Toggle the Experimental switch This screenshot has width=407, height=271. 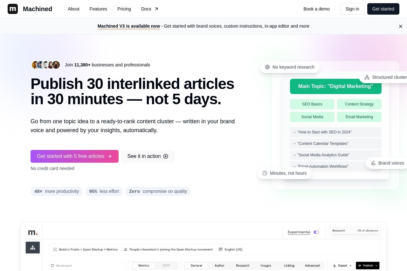point(316,232)
